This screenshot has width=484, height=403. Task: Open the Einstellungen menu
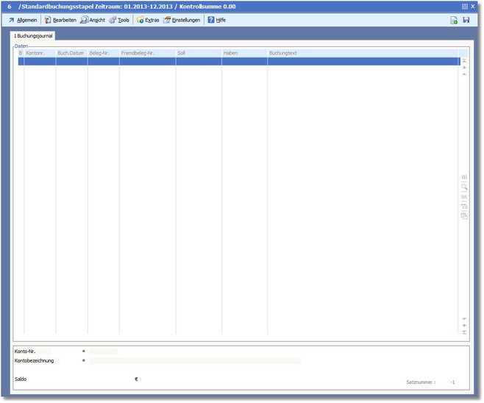[x=182, y=20]
